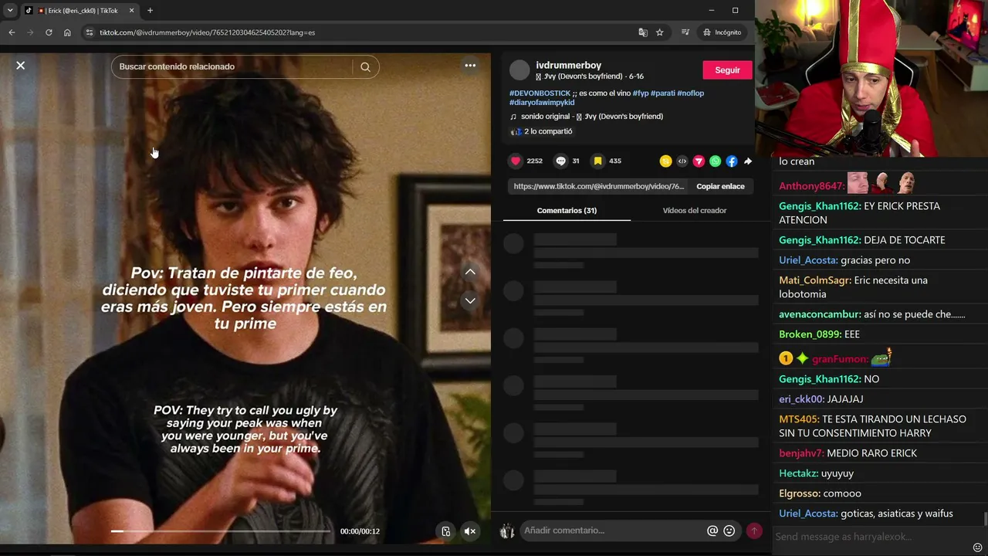Bookmark the video with the favorites icon
This screenshot has width=988, height=556.
(x=597, y=161)
